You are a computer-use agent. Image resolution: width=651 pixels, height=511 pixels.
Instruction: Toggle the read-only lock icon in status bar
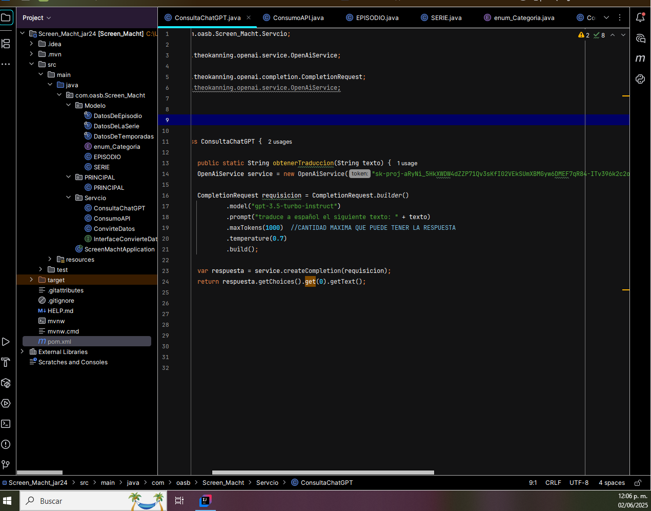click(638, 483)
